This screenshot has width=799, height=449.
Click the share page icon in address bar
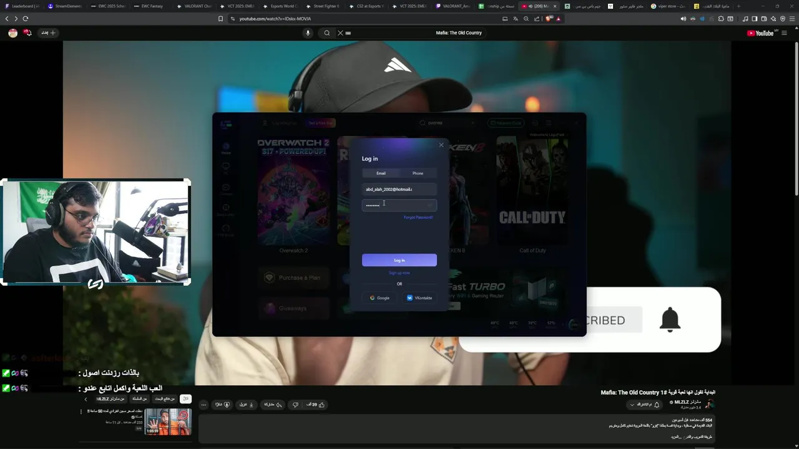[x=536, y=19]
